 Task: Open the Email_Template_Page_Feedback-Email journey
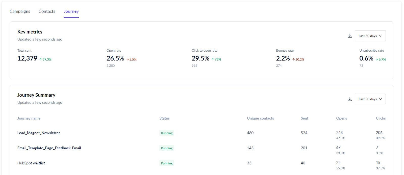tap(49, 148)
